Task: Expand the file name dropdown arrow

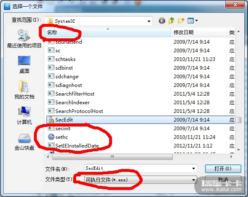Action: point(193,169)
